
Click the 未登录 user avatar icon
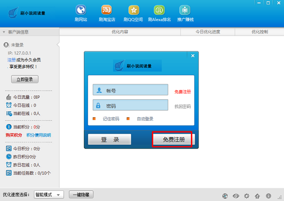pyautogui.click(x=6, y=45)
